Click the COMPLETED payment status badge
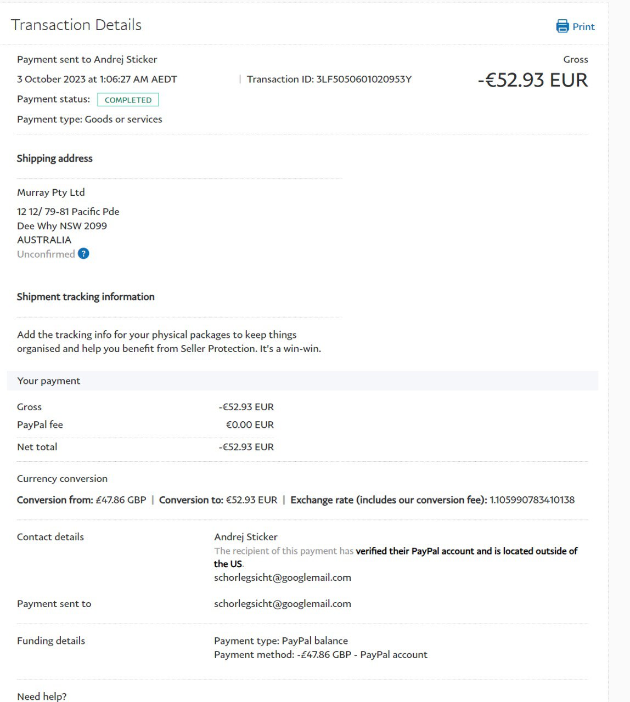Image resolution: width=630 pixels, height=702 pixels. click(128, 100)
